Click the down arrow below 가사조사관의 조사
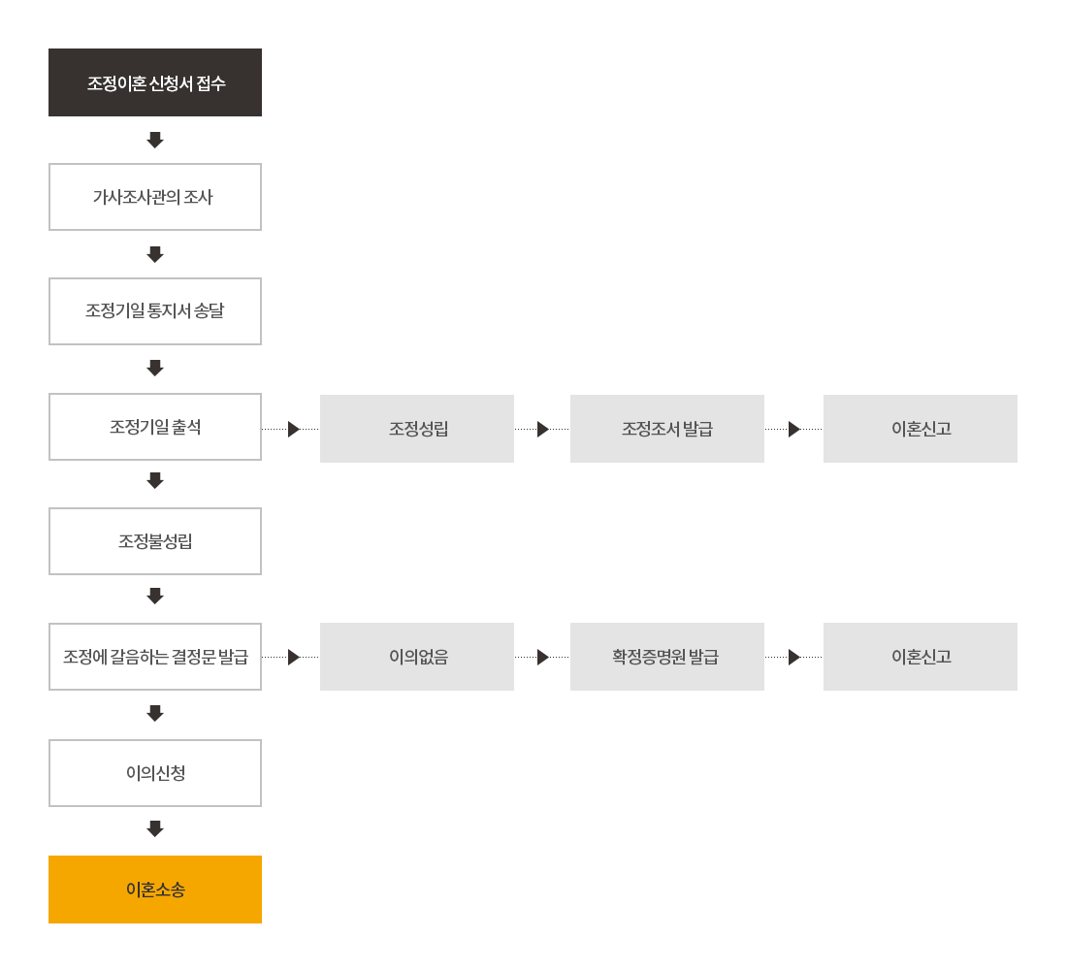Image resolution: width=1067 pixels, height=971 pixels. pos(155,254)
